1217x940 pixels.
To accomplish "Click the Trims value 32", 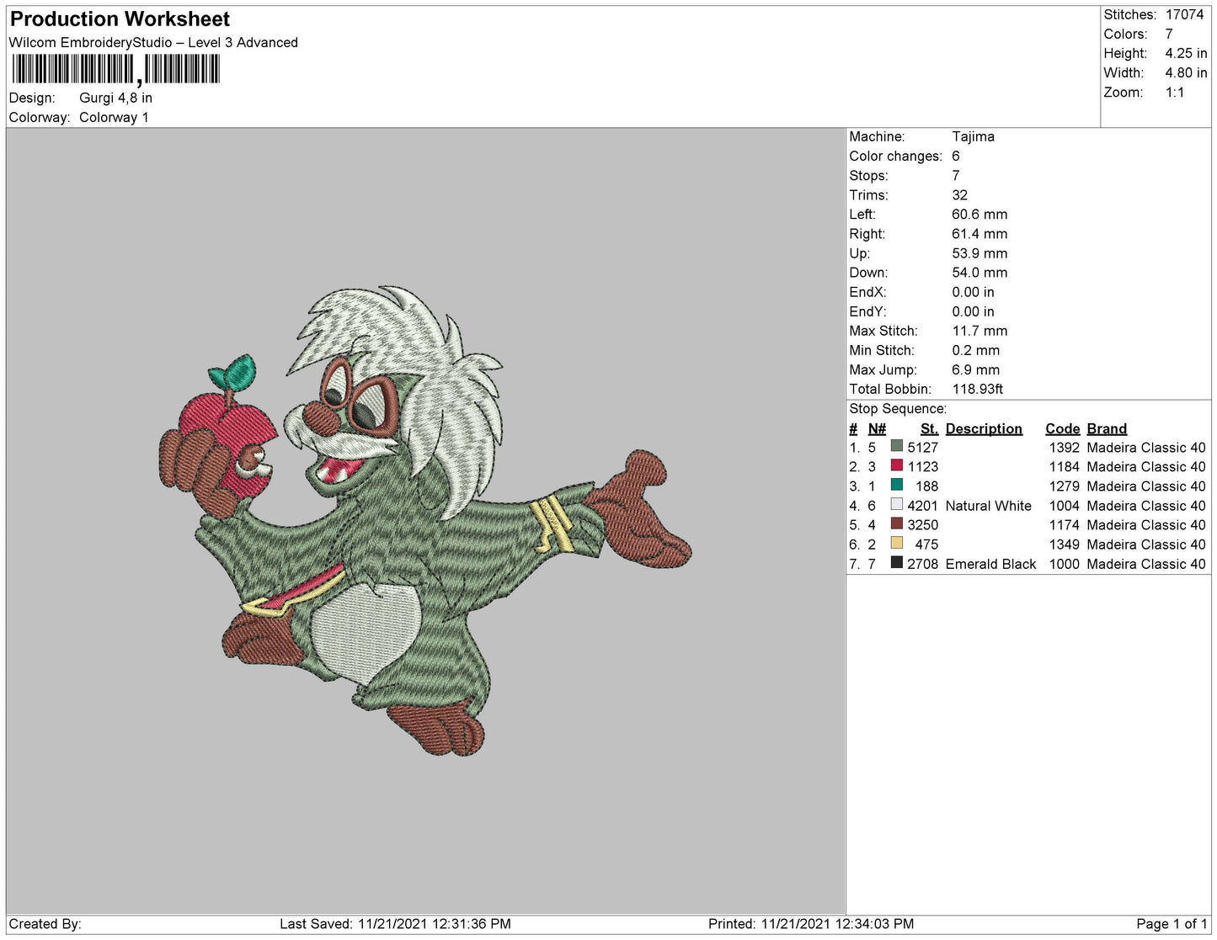I will (959, 194).
